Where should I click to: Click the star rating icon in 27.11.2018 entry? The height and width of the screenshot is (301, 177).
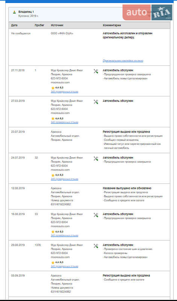pos(53,88)
